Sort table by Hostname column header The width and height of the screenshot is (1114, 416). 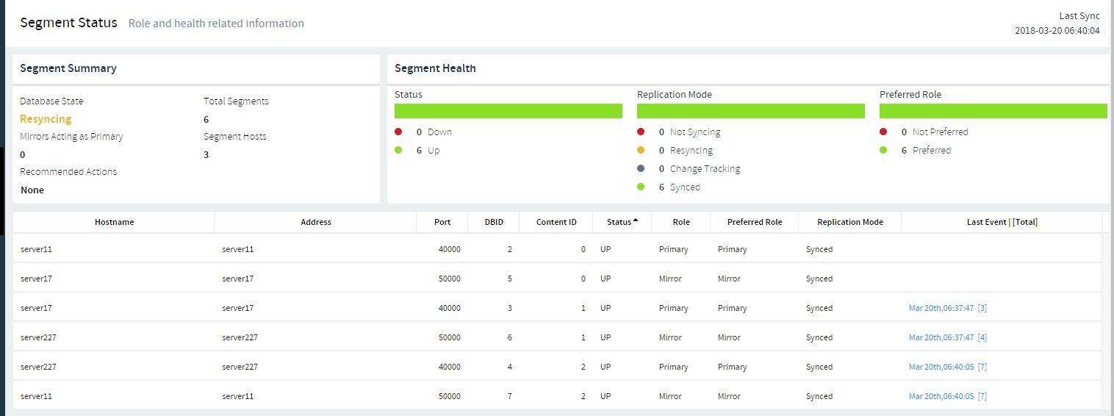114,222
